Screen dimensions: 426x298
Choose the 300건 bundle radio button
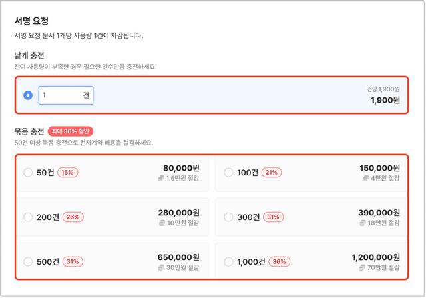(228, 217)
